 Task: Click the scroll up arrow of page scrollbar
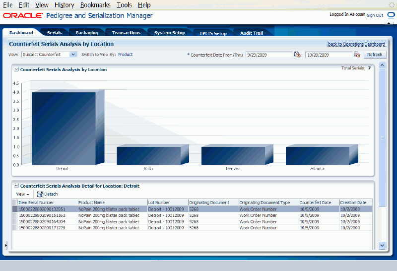tap(382, 66)
